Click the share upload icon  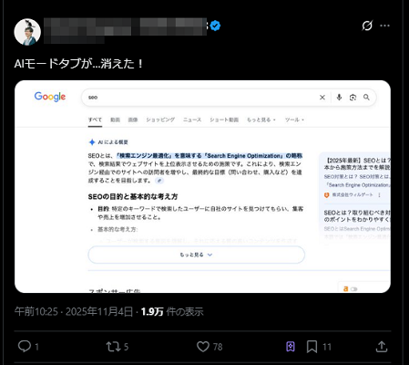point(382,346)
